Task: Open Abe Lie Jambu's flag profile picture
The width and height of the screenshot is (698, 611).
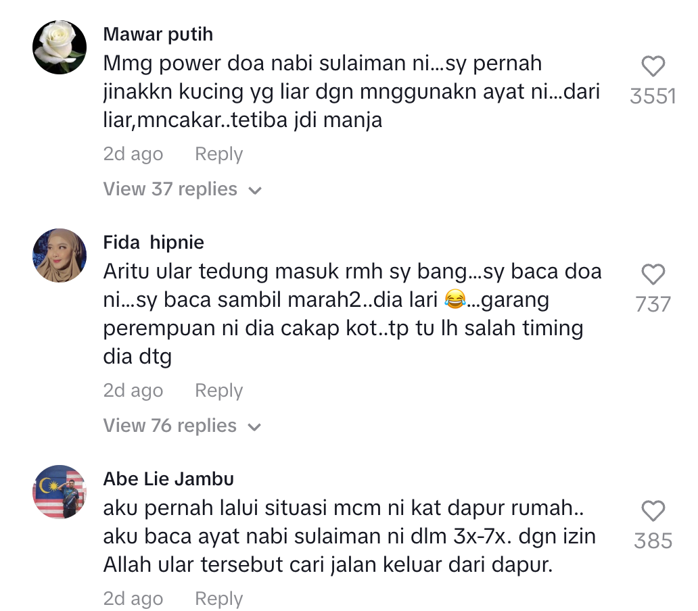Action: pyautogui.click(x=60, y=492)
